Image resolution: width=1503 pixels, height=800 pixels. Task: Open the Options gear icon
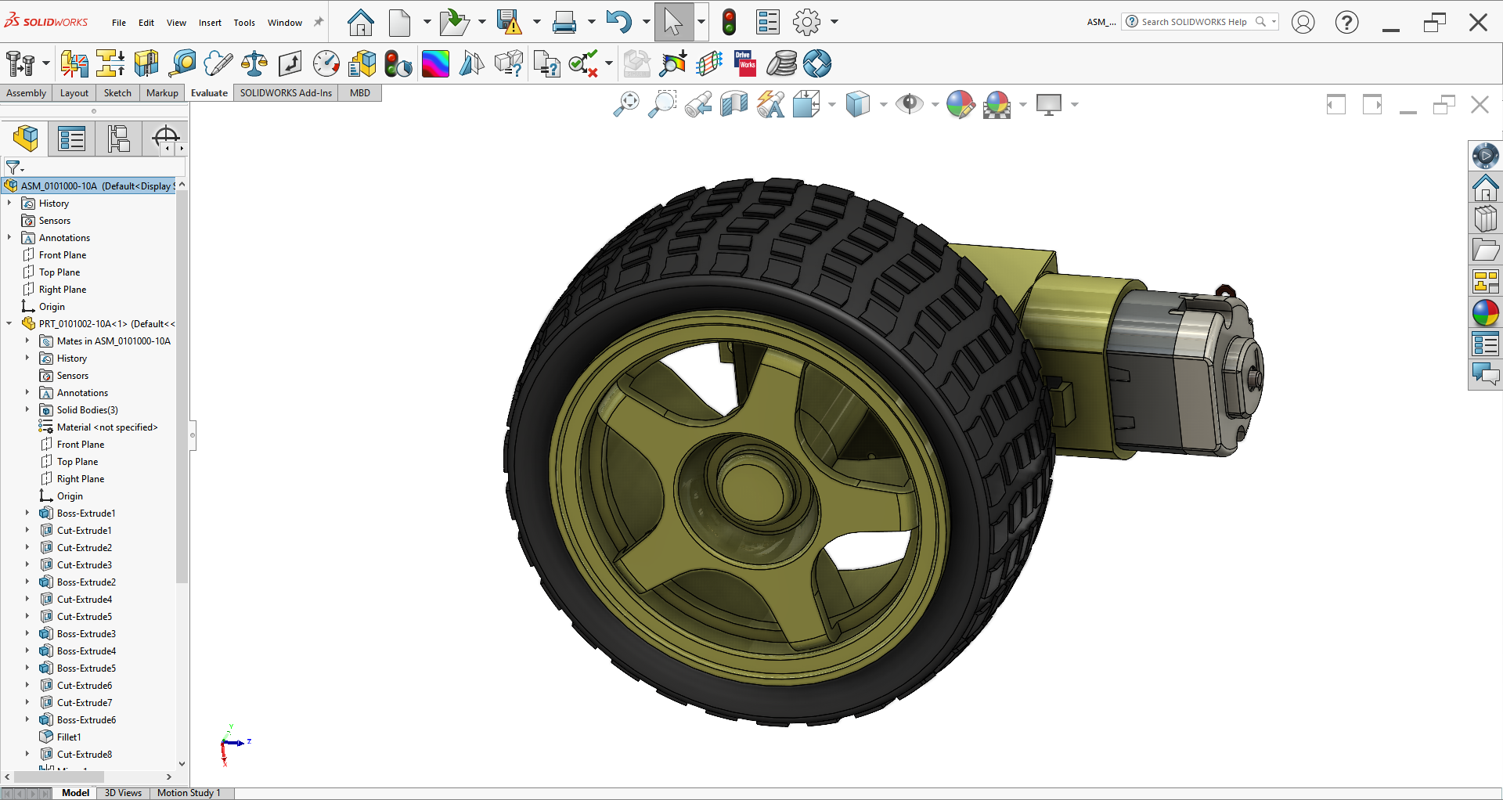click(806, 22)
